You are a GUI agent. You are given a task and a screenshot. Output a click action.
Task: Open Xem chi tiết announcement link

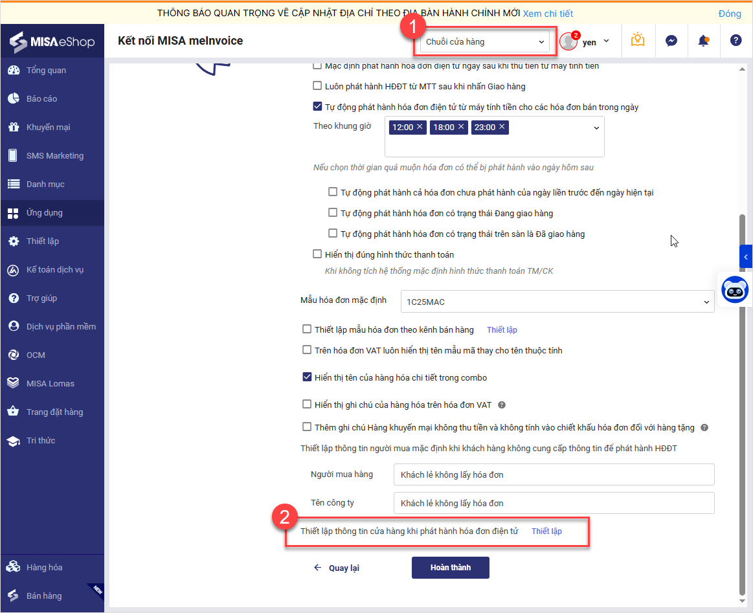point(548,14)
